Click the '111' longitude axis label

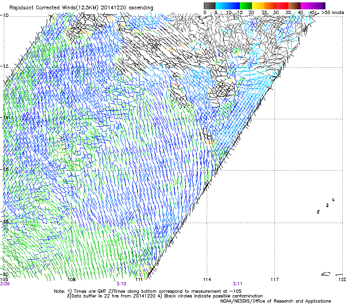pyautogui.click(x=139, y=280)
